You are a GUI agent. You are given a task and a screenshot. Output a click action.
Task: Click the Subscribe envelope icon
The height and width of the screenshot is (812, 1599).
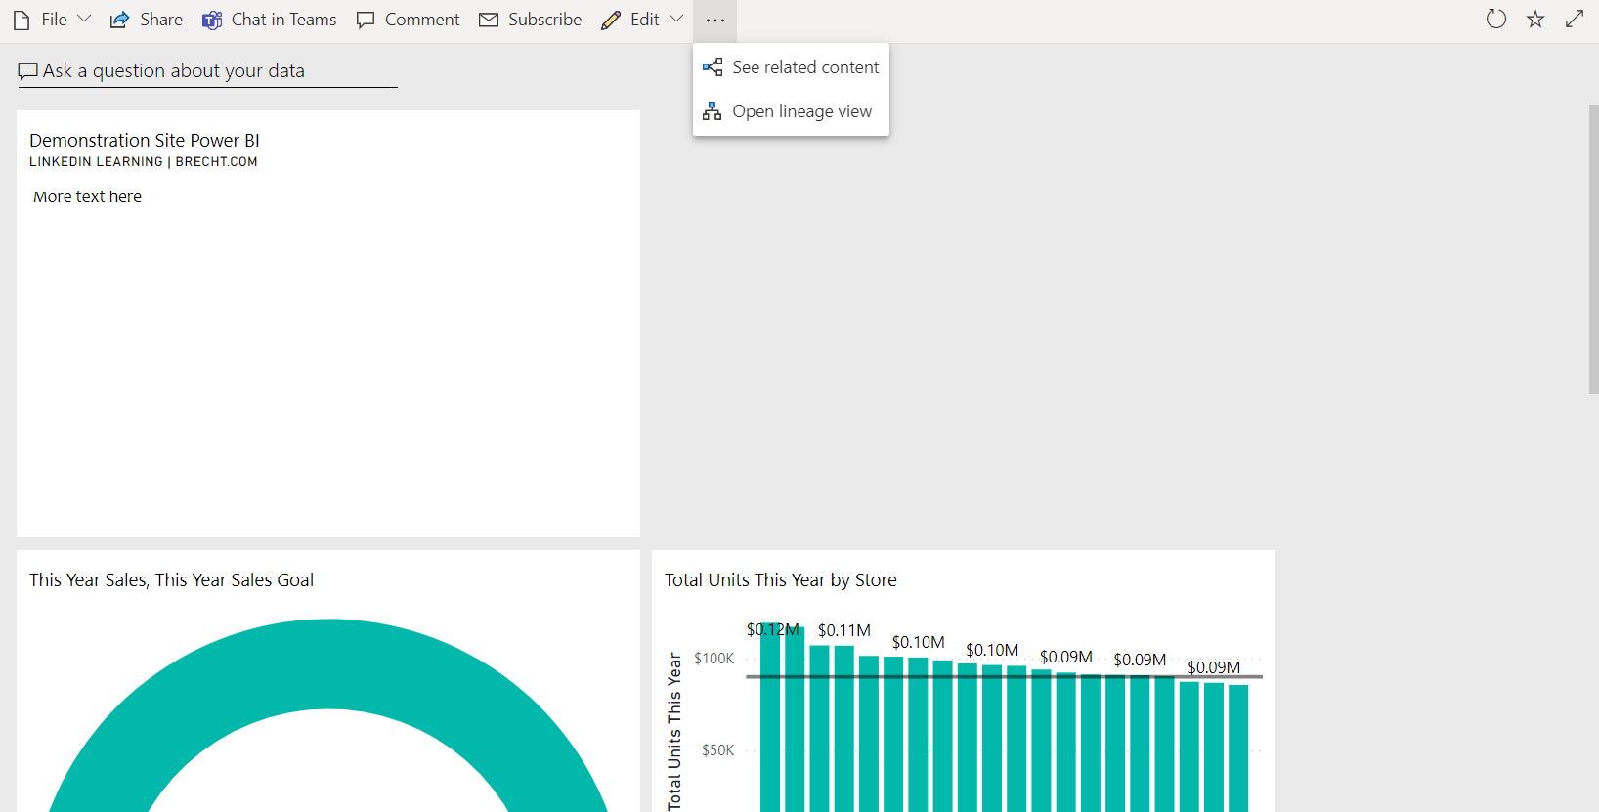(489, 20)
